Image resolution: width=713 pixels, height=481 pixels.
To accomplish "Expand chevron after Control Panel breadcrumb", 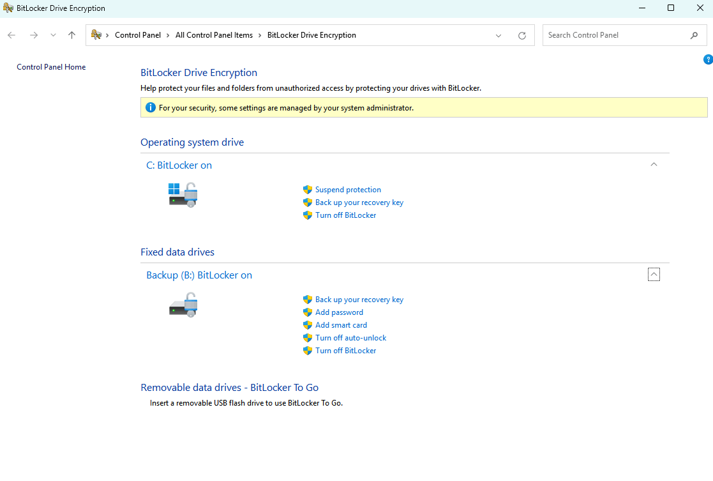I will click(168, 36).
